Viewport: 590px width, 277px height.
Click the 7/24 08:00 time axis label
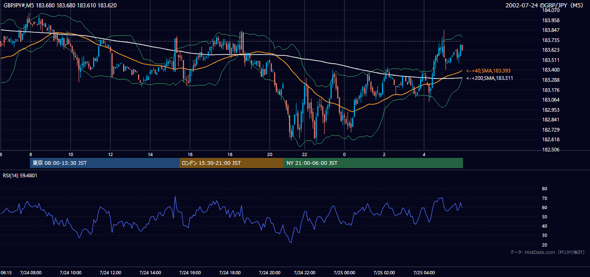[30, 273]
